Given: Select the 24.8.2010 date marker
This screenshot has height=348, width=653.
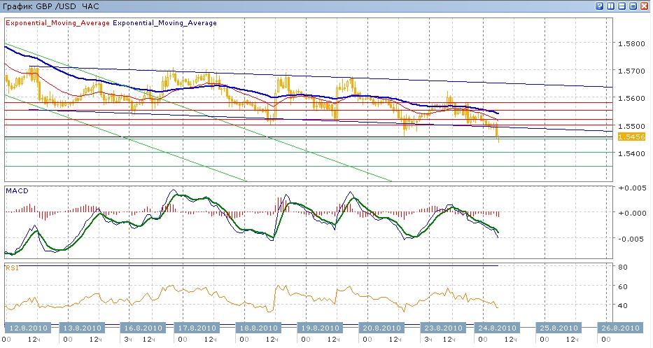Looking at the screenshot, I should pyautogui.click(x=498, y=328).
